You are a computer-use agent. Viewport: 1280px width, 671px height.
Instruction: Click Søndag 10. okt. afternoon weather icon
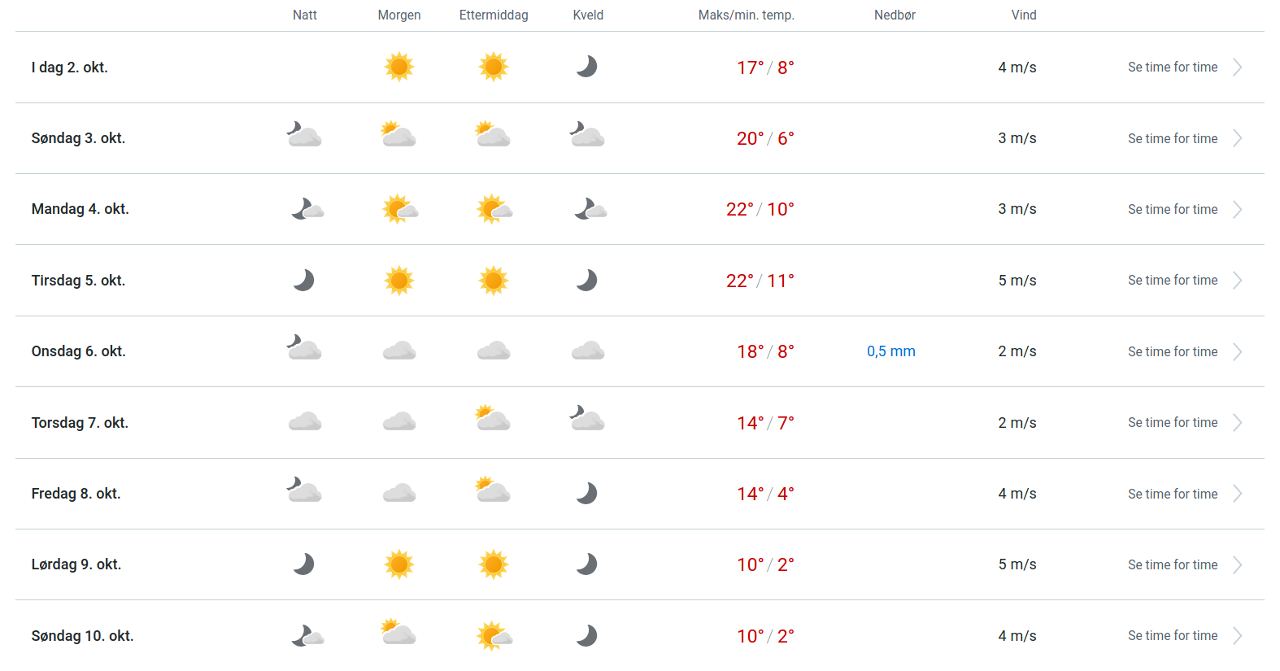coord(494,635)
